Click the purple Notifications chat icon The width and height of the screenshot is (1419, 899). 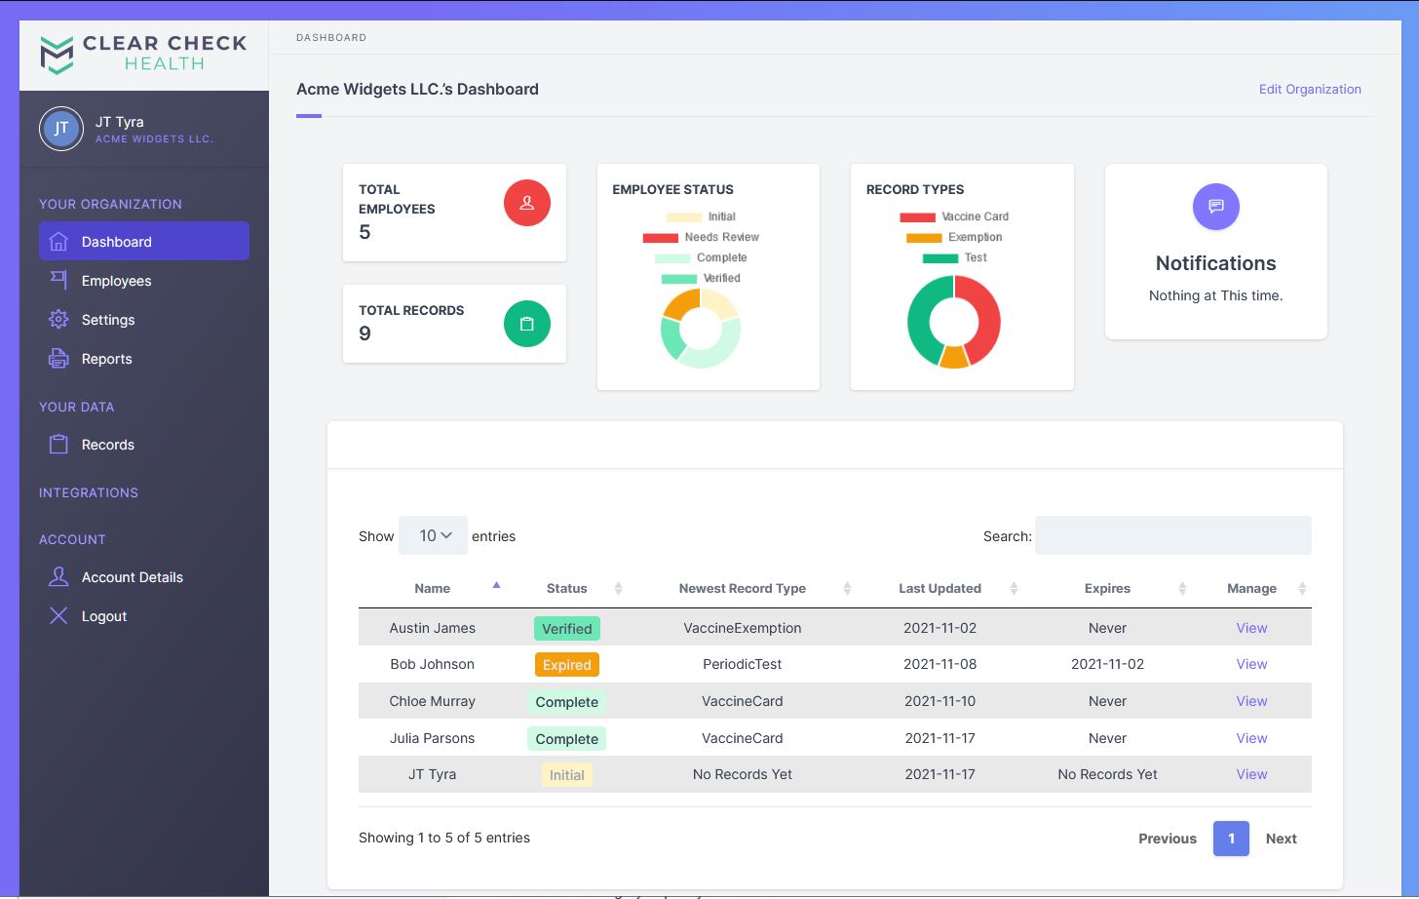pyautogui.click(x=1216, y=207)
